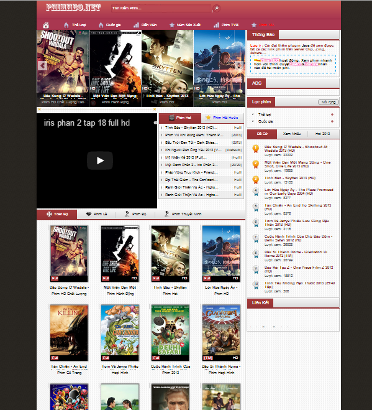The width and height of the screenshot is (372, 410).
Task: Slide the poster carousel to the right
Action: [x=238, y=65]
